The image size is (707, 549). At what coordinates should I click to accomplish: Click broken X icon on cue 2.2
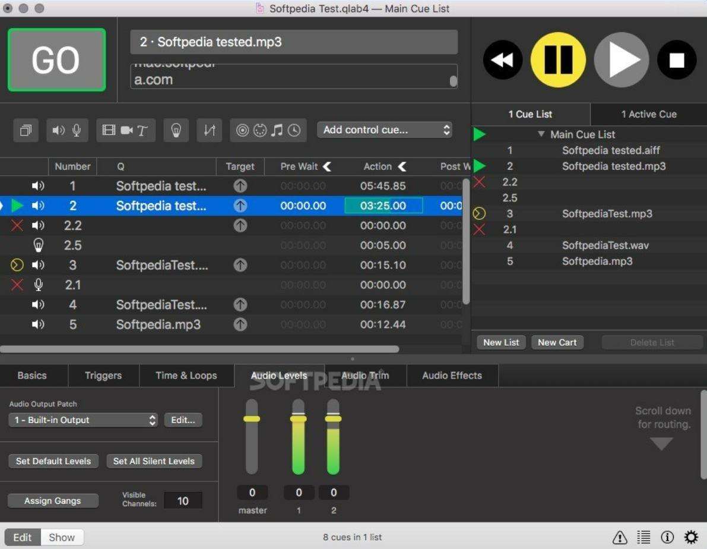pyautogui.click(x=17, y=225)
